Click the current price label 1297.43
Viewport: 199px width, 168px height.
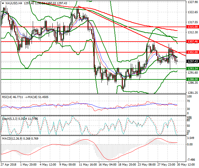pos(193,61)
